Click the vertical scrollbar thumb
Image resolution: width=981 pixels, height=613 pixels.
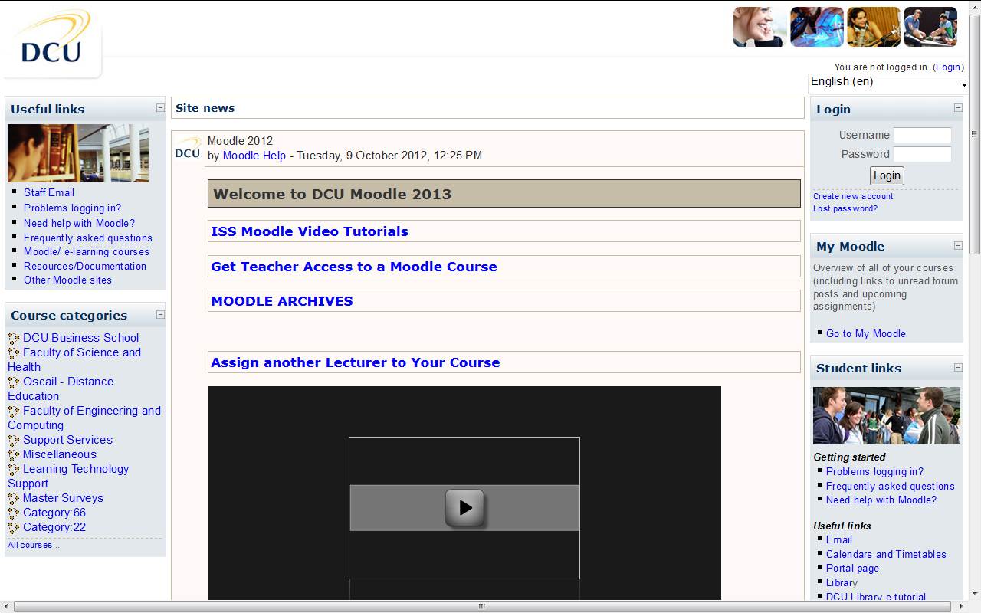point(975,133)
